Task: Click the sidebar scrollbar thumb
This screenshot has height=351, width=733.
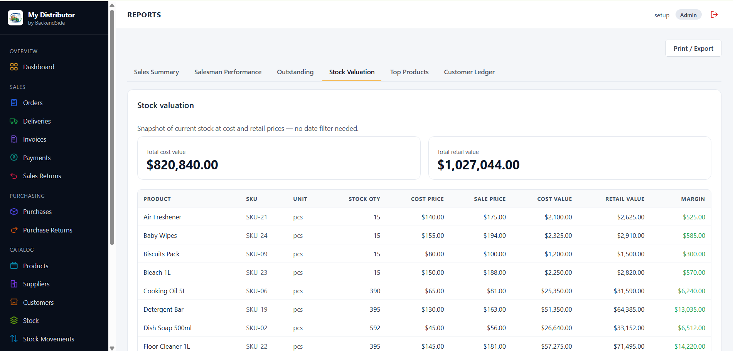Action: 112,127
